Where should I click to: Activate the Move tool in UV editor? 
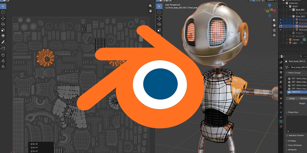click(x=3, y=18)
